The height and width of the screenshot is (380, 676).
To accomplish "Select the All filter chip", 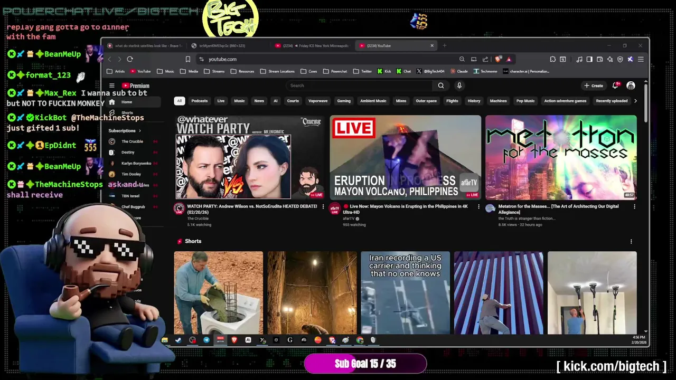I will click(x=180, y=101).
